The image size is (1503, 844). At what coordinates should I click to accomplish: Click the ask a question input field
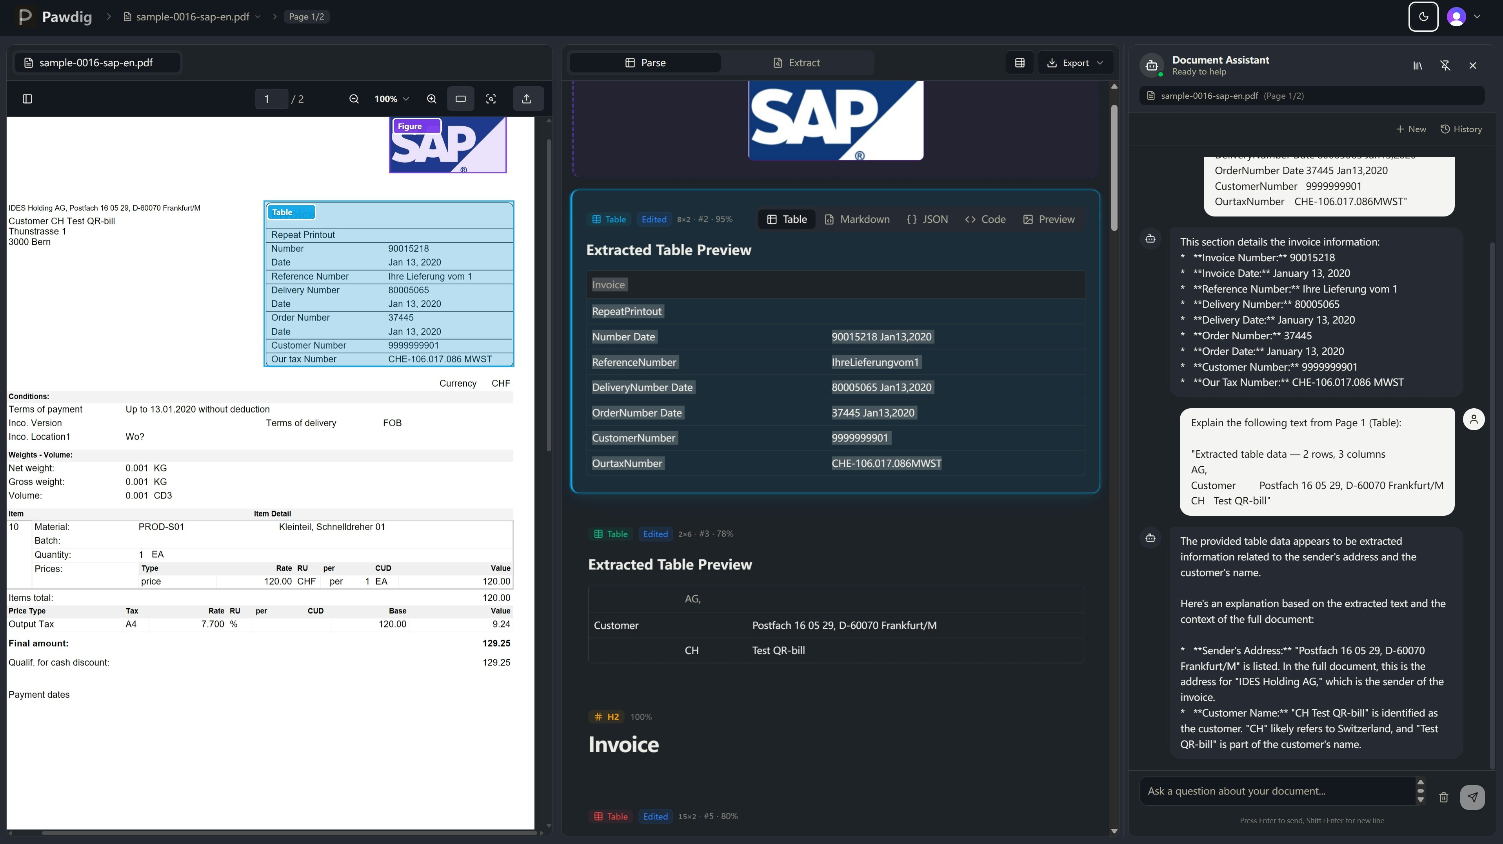1278,791
